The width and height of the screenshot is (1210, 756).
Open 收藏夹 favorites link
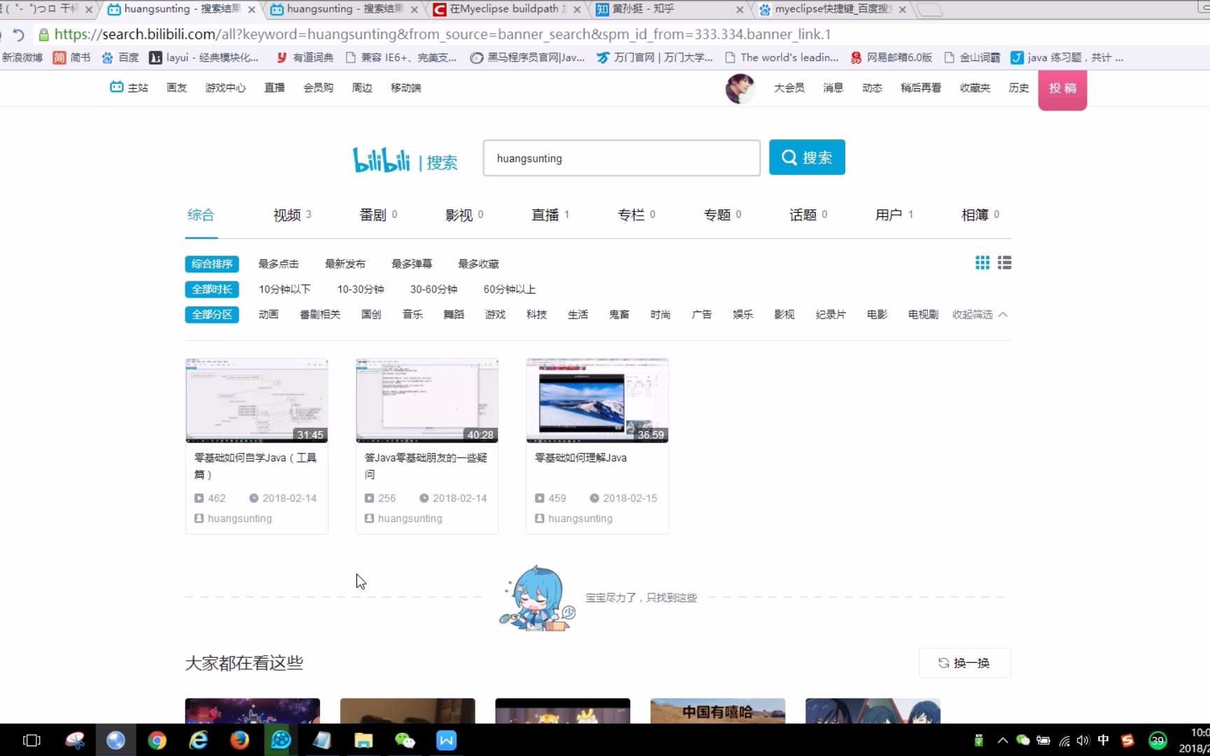(975, 87)
